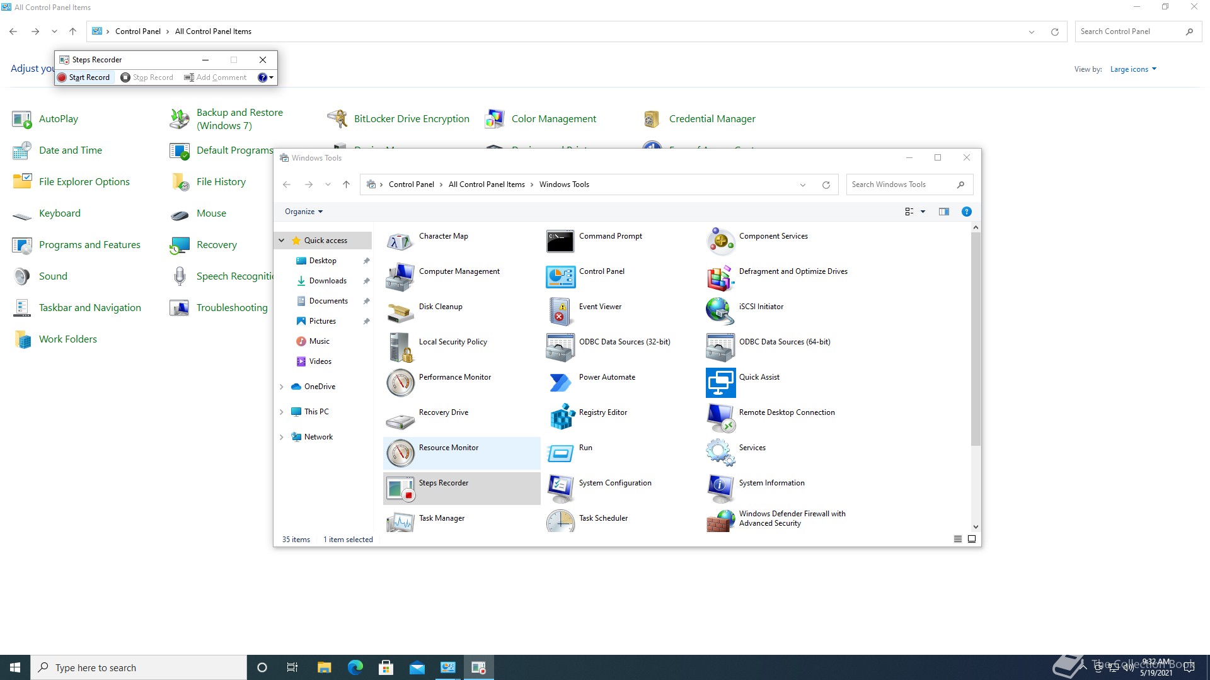Click Start Record in Steps Recorder
The image size is (1210, 680).
(x=83, y=77)
